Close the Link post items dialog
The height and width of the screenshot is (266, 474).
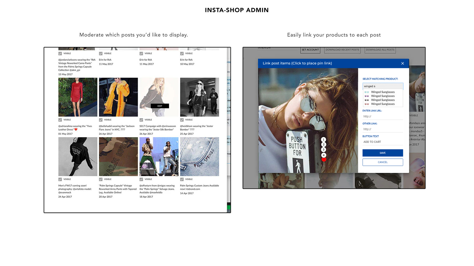click(x=402, y=63)
